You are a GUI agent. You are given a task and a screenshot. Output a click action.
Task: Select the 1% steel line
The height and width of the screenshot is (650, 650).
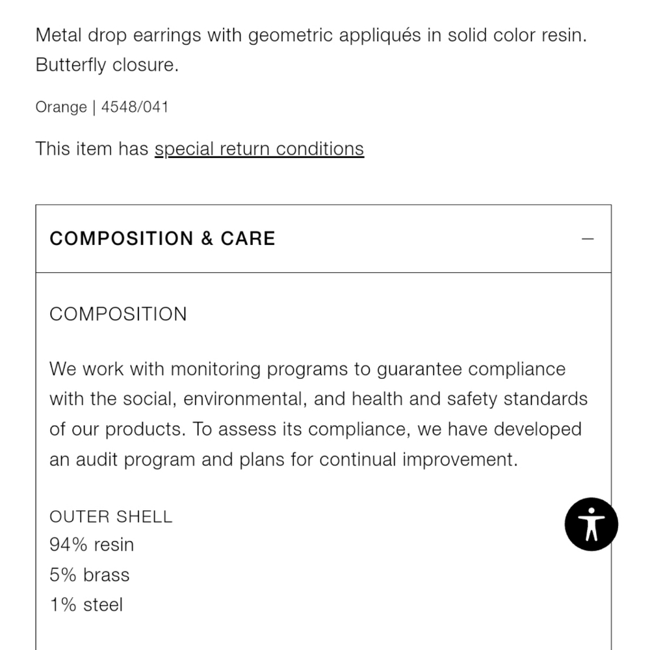[86, 604]
